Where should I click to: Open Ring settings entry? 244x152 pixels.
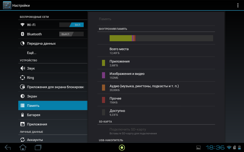(53, 78)
